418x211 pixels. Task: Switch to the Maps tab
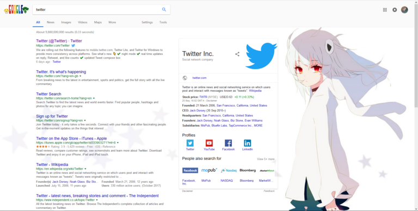(98, 22)
